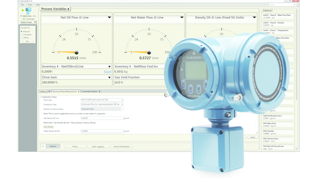This screenshot has height=178, width=317.
Task: Expand the Inventory 4 NetOilInv@Line dropdown
Action: coord(110,66)
